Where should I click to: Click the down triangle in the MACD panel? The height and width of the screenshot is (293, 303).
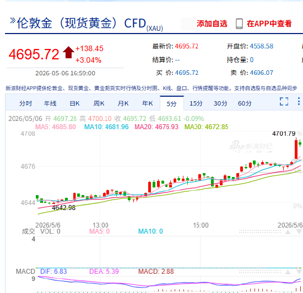pos(299,272)
